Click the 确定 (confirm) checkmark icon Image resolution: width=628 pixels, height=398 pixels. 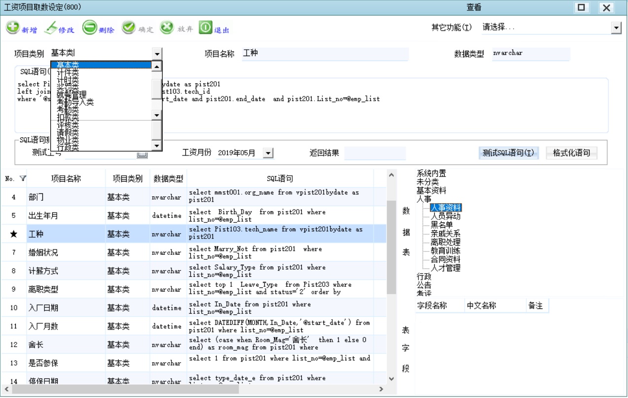(129, 28)
